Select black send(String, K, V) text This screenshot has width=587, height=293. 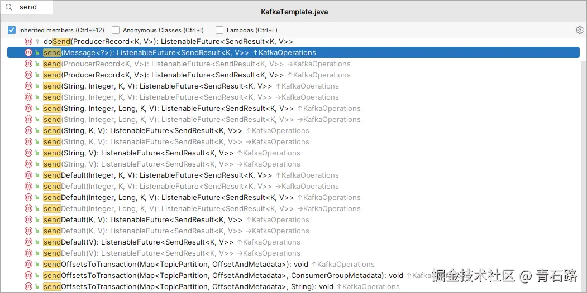coord(176,131)
